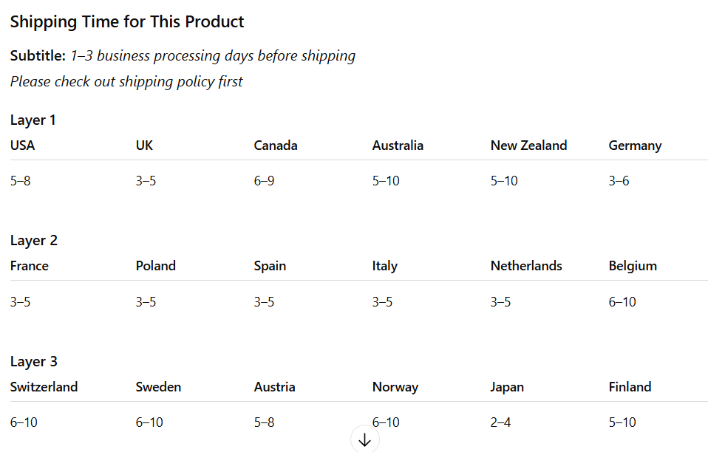
Task: Select the 'Please check out shipping policy first' text
Action: coord(126,81)
